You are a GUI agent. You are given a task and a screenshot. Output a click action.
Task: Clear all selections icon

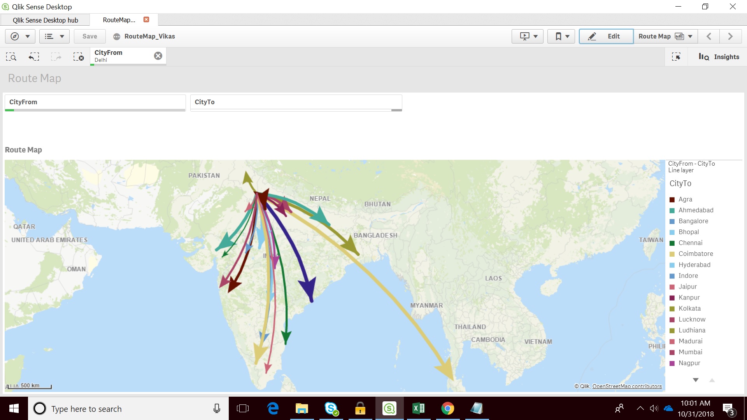click(79, 57)
